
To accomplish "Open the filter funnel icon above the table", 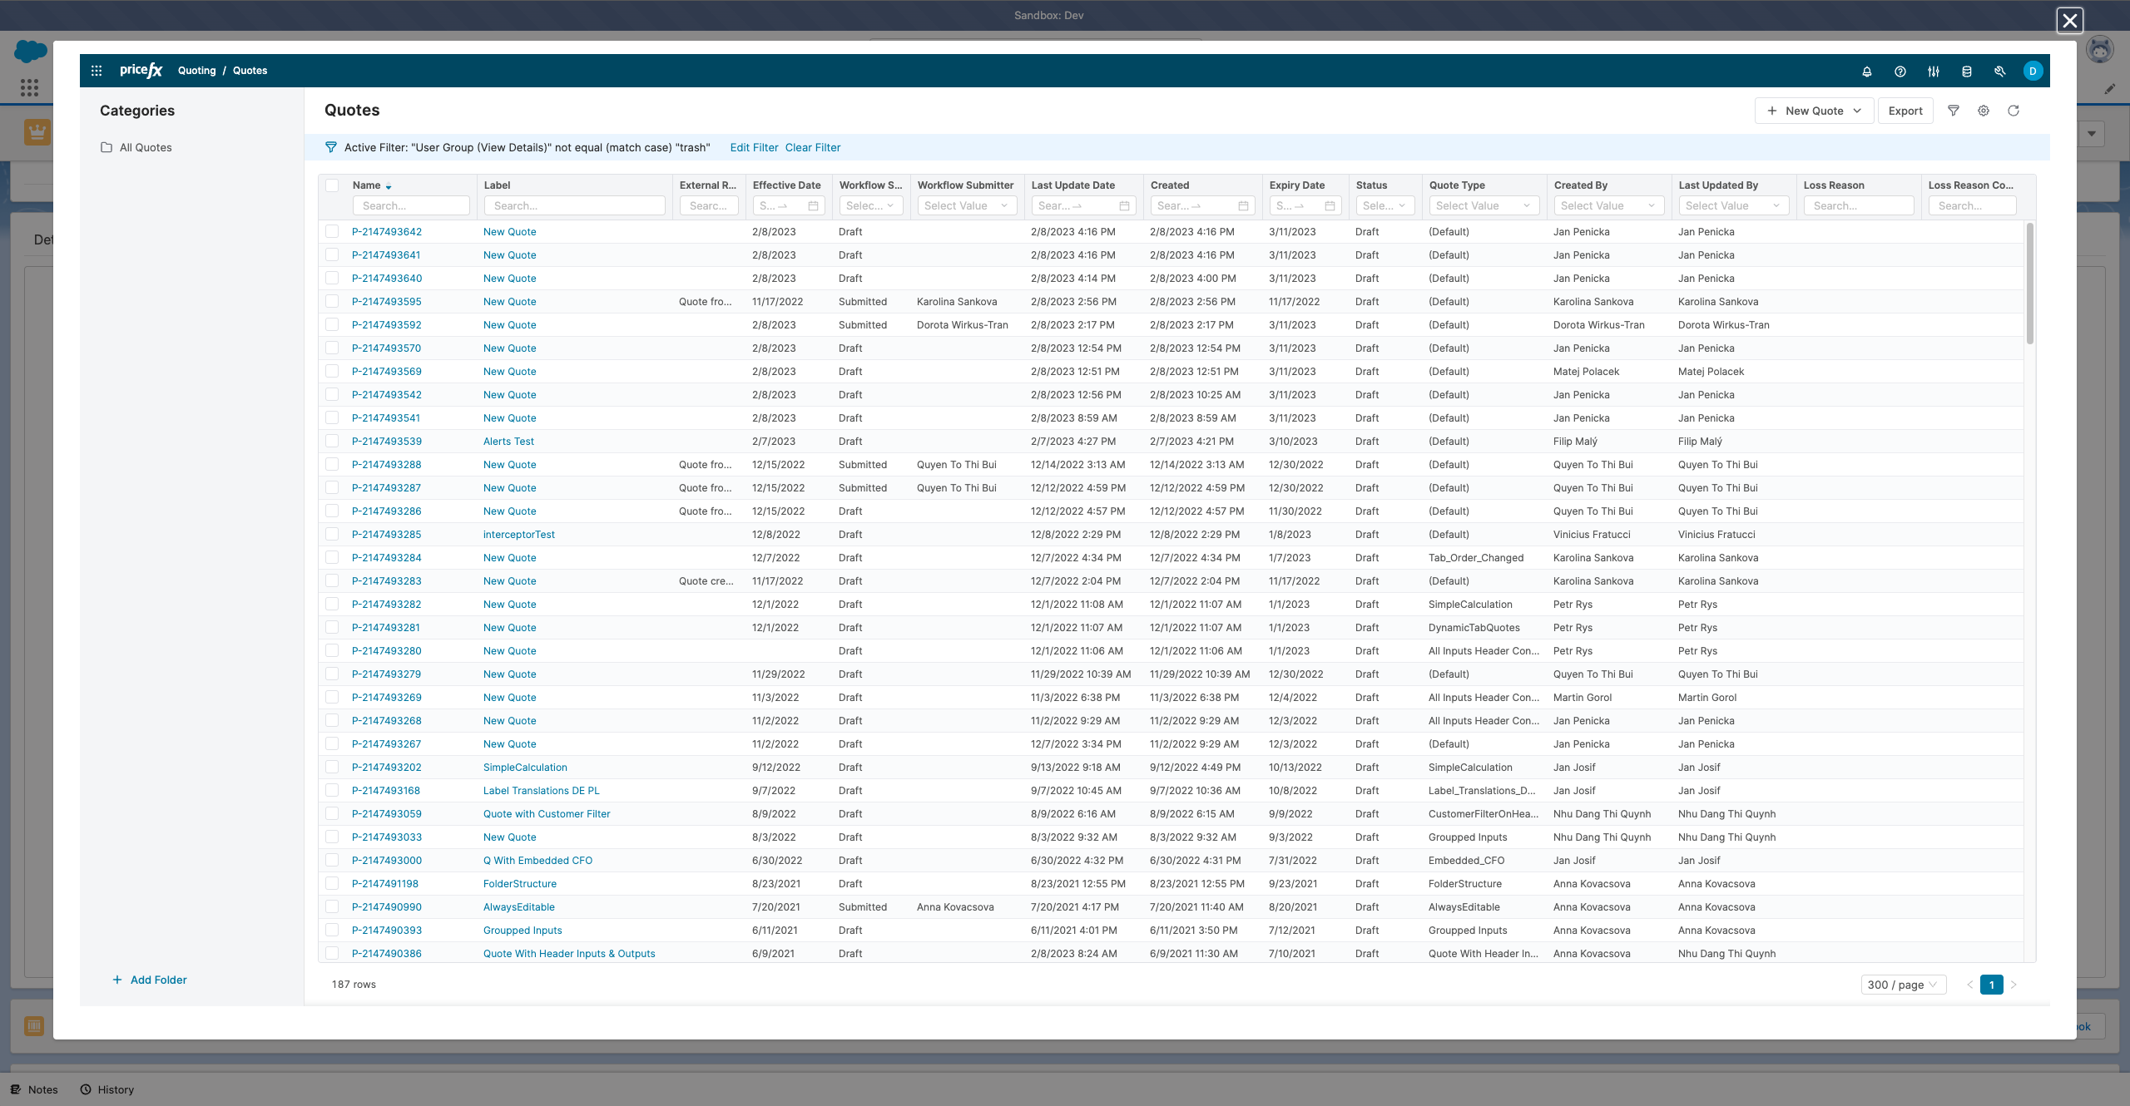I will [x=1954, y=110].
